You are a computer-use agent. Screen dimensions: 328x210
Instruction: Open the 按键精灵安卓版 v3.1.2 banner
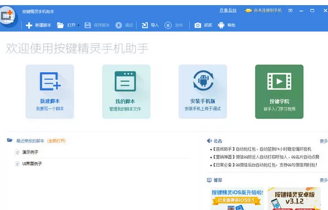(294, 199)
